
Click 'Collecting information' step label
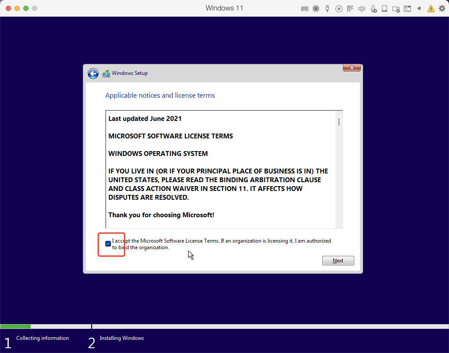[x=43, y=338]
